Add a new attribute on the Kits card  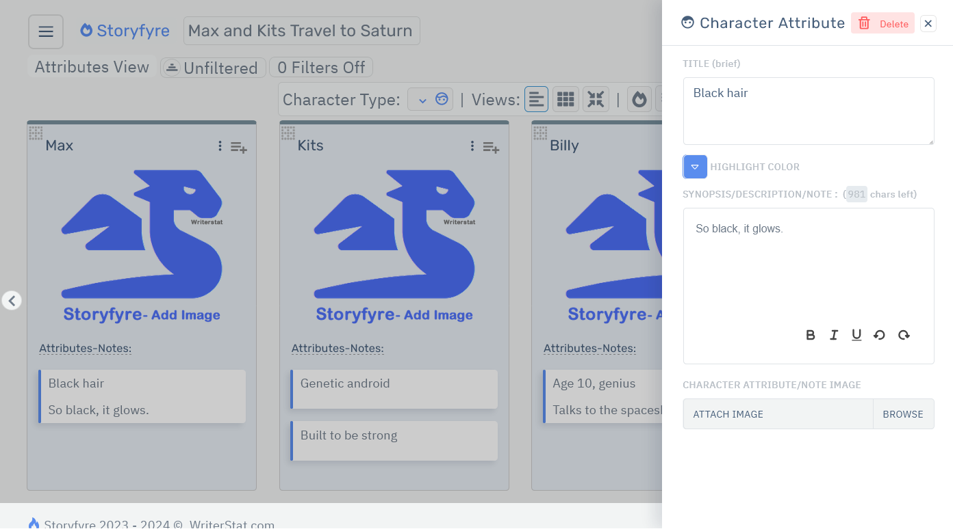pyautogui.click(x=491, y=146)
